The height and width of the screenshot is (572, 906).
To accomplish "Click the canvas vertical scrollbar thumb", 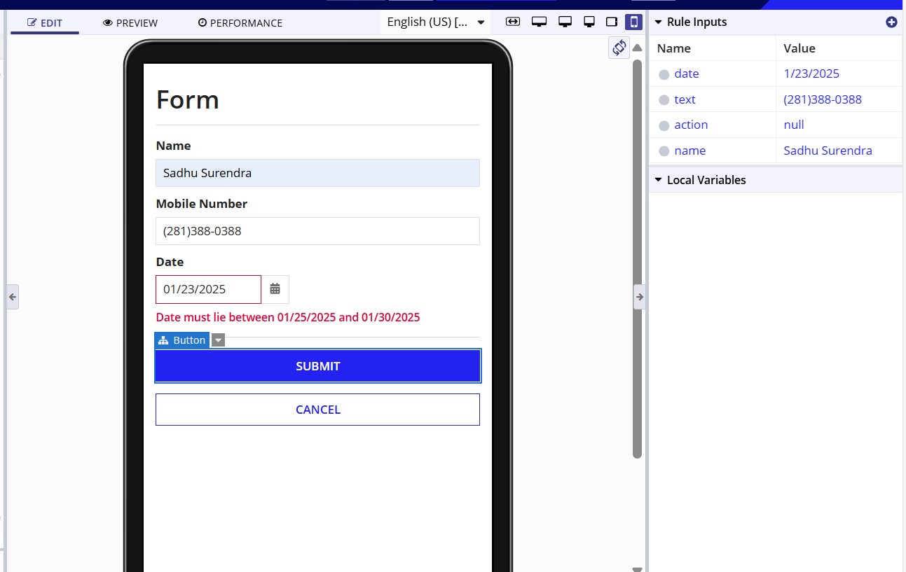I will (x=637, y=259).
